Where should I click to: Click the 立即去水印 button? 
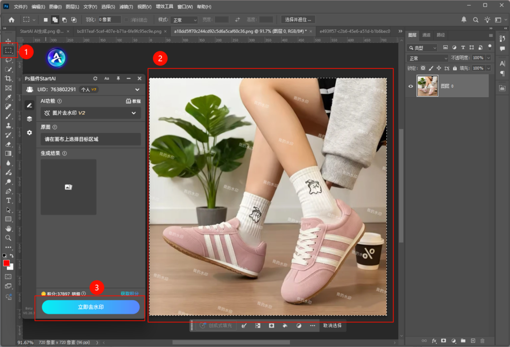(x=91, y=307)
